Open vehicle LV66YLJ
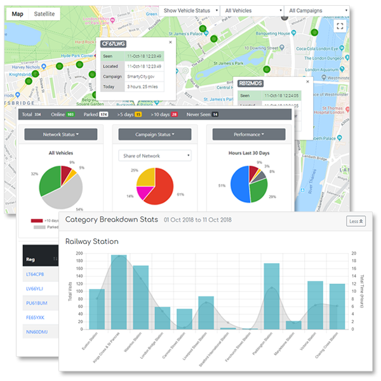The height and width of the screenshot is (381, 381). tap(34, 289)
